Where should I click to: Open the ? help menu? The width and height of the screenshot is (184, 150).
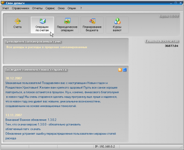click(x=81, y=8)
